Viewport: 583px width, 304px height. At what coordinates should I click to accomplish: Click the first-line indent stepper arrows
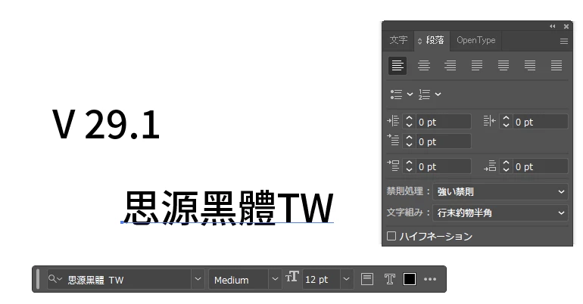click(x=409, y=141)
